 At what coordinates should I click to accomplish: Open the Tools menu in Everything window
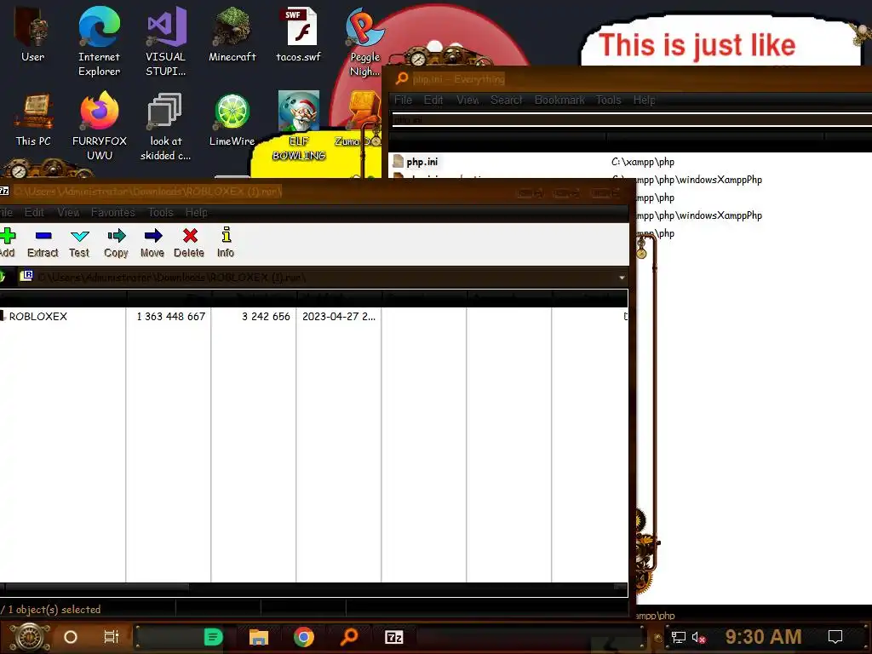(608, 100)
